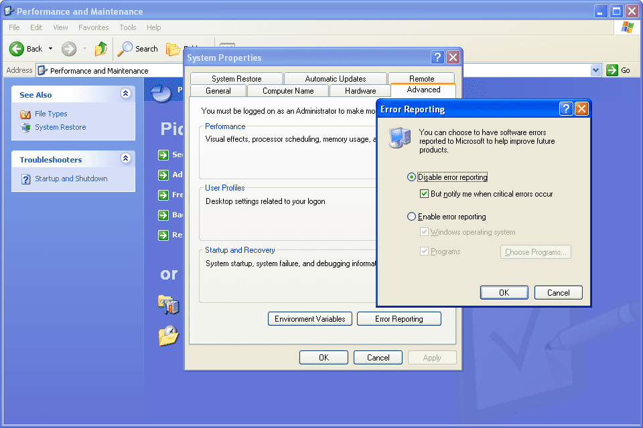Click the Up folder icon in the toolbar
The width and height of the screenshot is (643, 428).
pos(101,49)
